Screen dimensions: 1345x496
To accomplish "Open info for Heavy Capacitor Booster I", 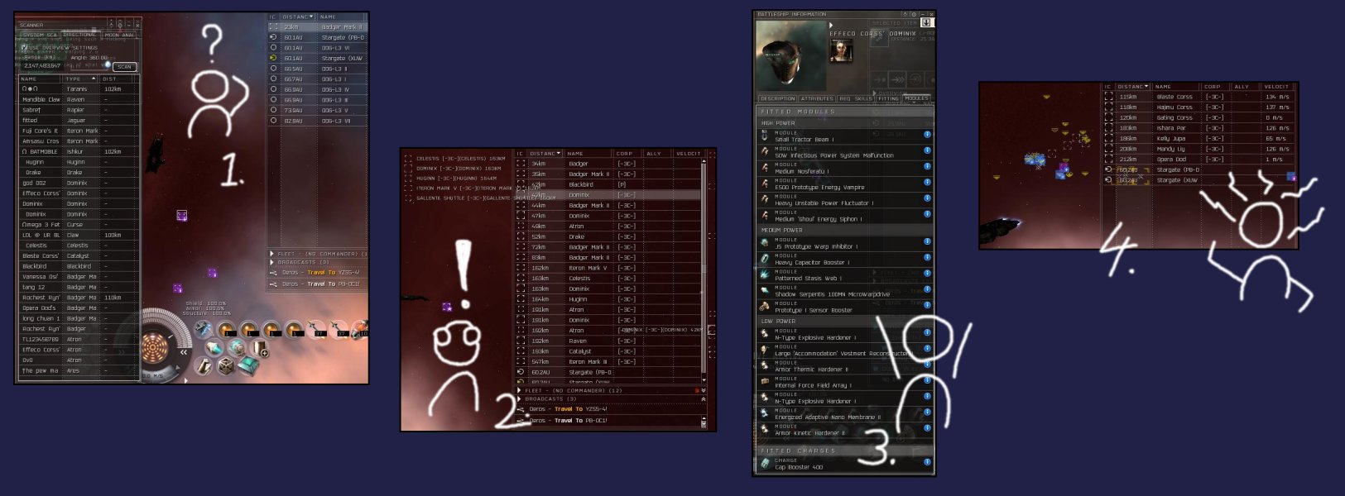I will click(927, 257).
